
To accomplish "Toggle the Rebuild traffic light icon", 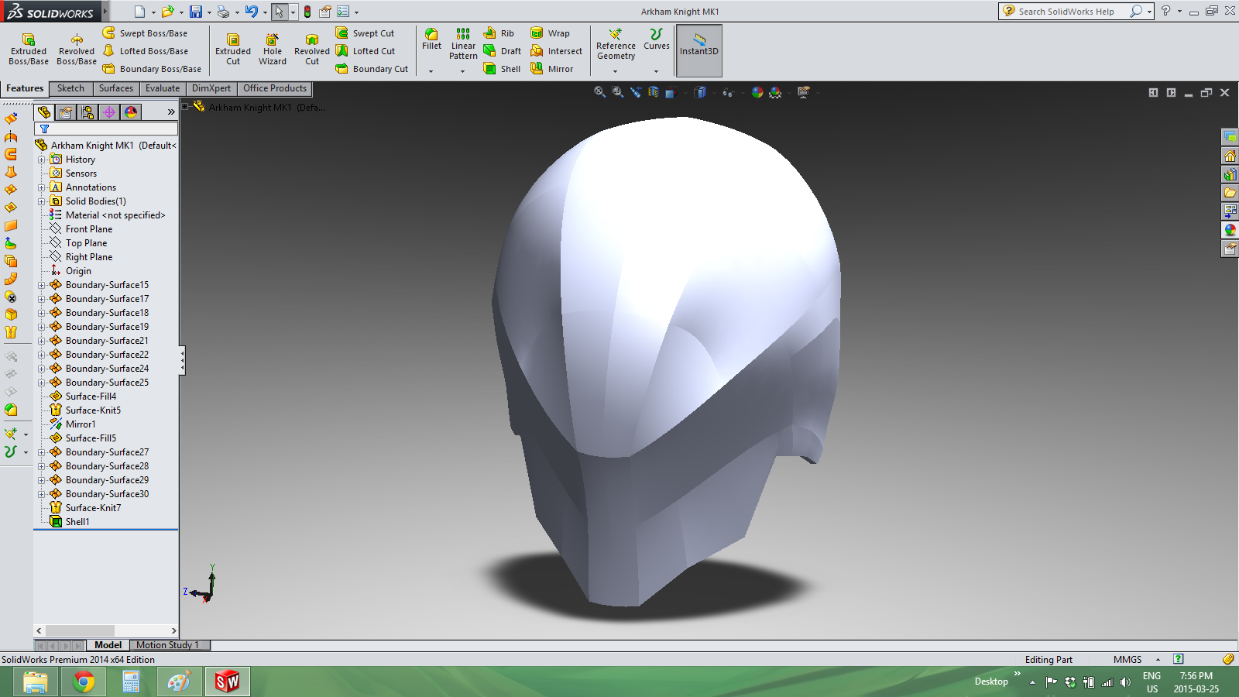I will [x=307, y=12].
